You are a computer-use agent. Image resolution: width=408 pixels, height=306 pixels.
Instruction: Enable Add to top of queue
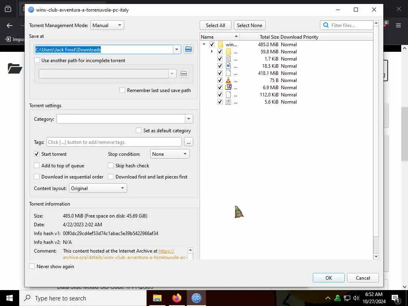(37, 165)
